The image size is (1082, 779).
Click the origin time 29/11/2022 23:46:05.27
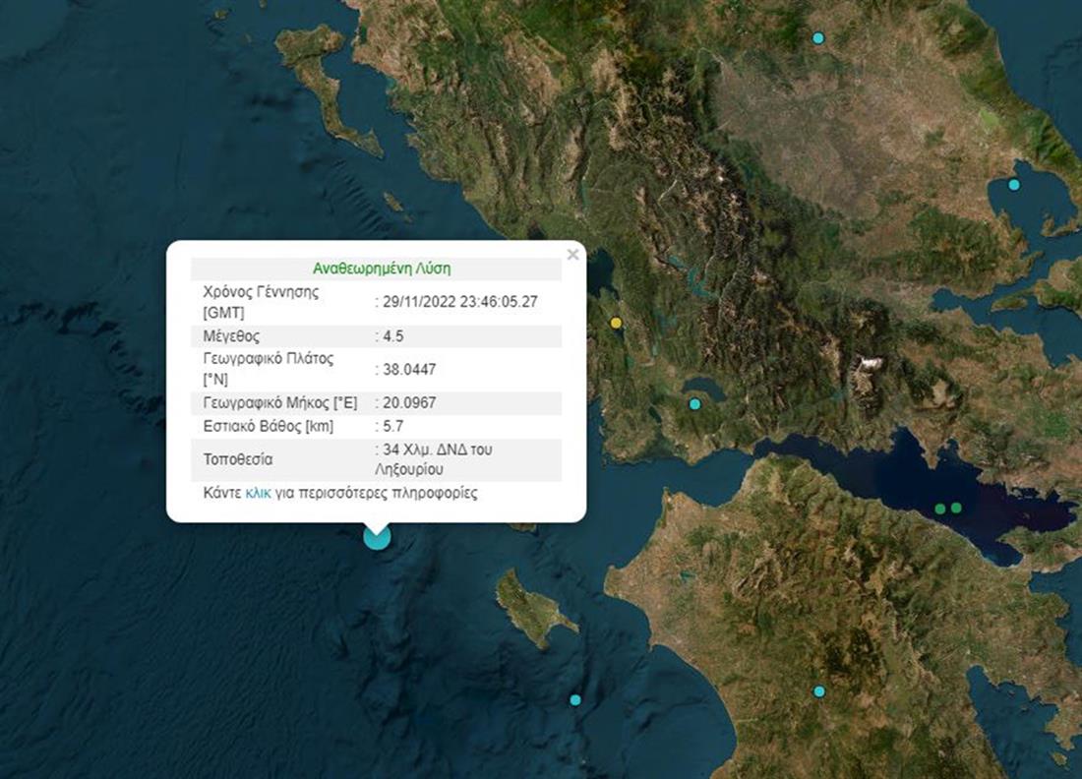[460, 302]
